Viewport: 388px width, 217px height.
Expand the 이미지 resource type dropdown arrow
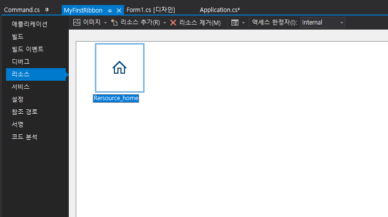tap(105, 23)
